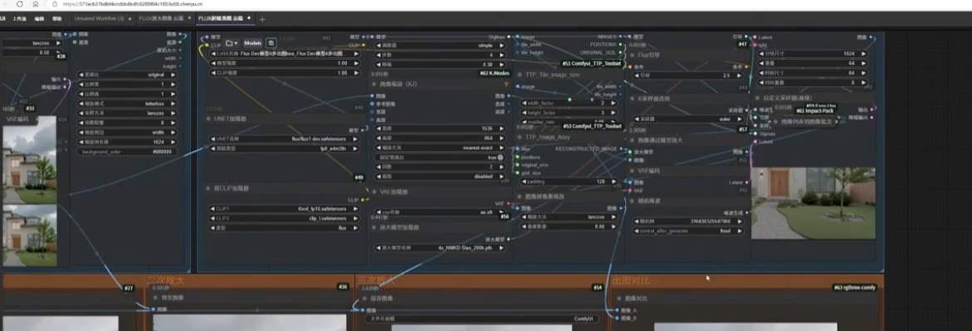Collapse the Flux引导 node dot
Screen dimensions: 972x331
[632, 55]
